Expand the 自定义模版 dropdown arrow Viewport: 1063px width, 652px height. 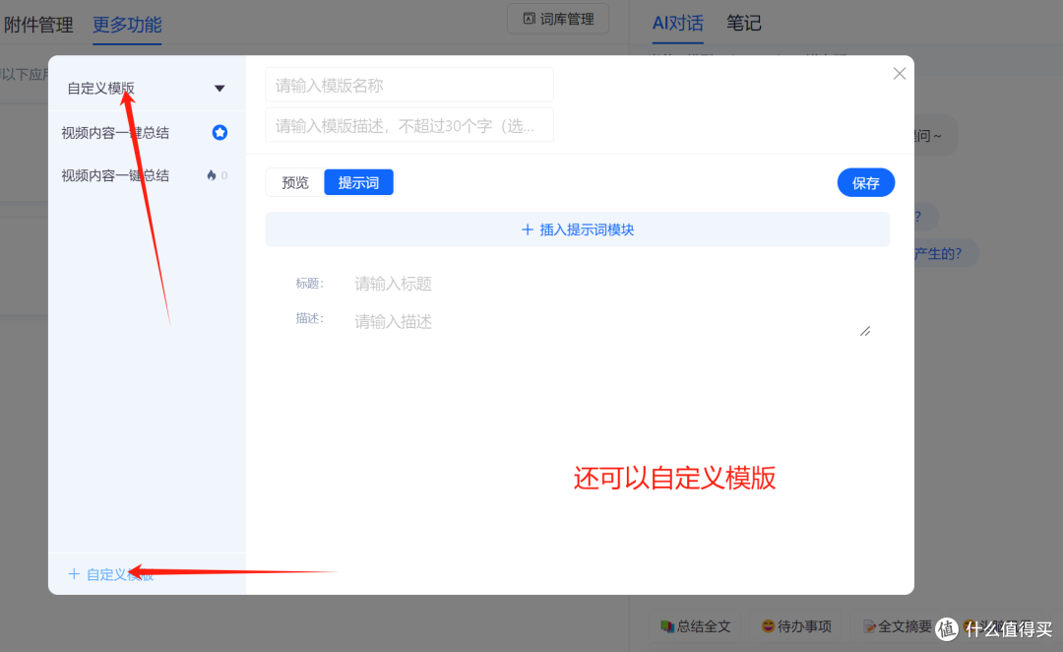pos(219,89)
